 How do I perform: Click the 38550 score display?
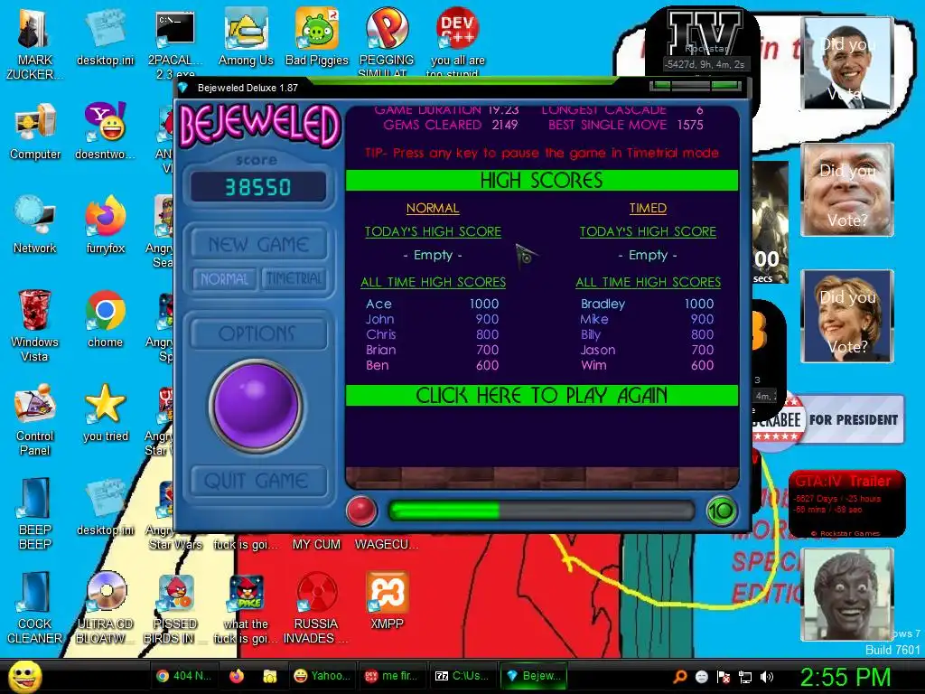click(257, 187)
